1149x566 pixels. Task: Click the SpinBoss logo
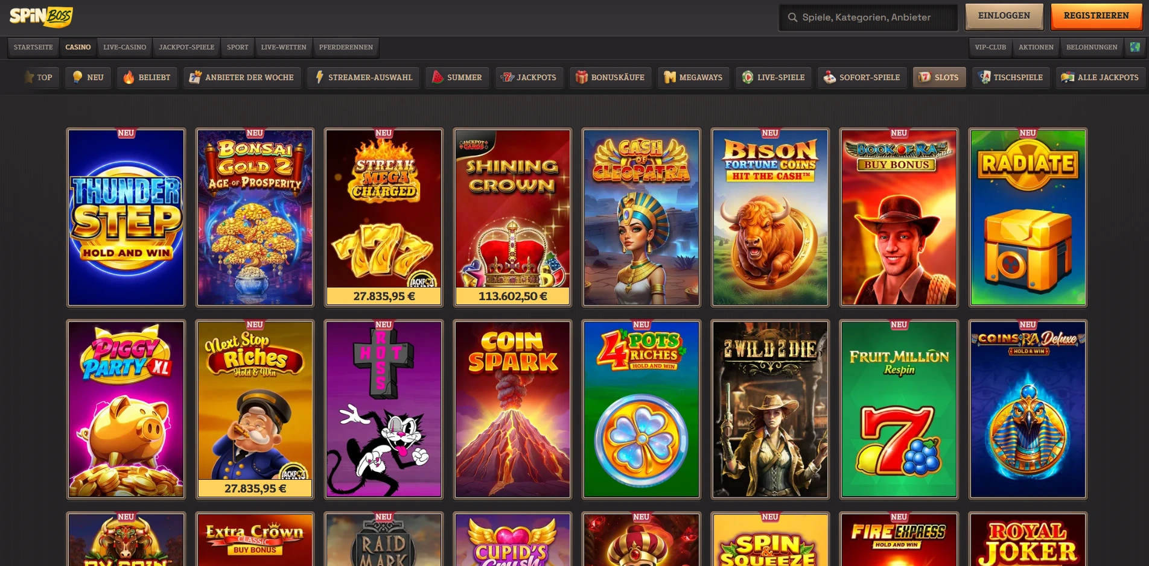click(x=41, y=16)
